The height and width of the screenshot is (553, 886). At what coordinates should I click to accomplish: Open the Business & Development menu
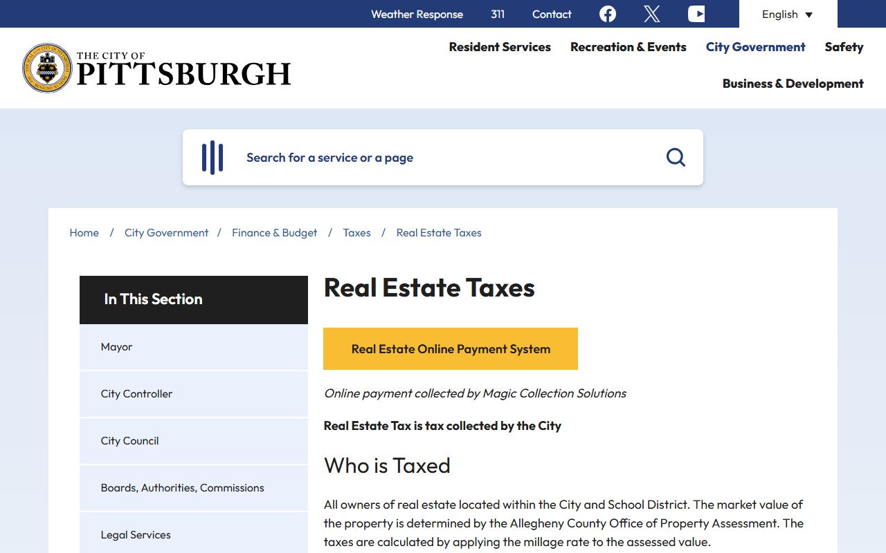793,84
